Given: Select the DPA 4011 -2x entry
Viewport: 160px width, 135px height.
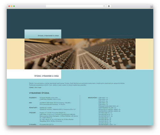Looking at the screenshot, I should (103, 101).
